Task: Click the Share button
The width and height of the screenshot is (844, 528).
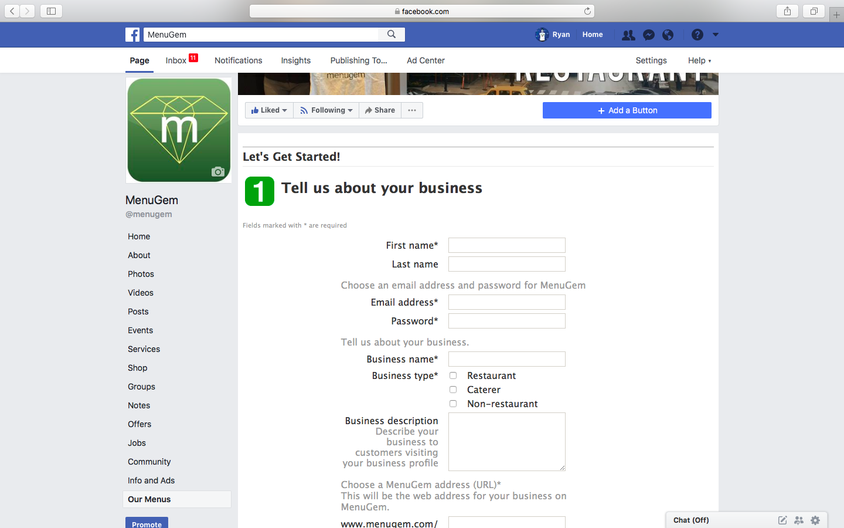Action: pos(380,110)
